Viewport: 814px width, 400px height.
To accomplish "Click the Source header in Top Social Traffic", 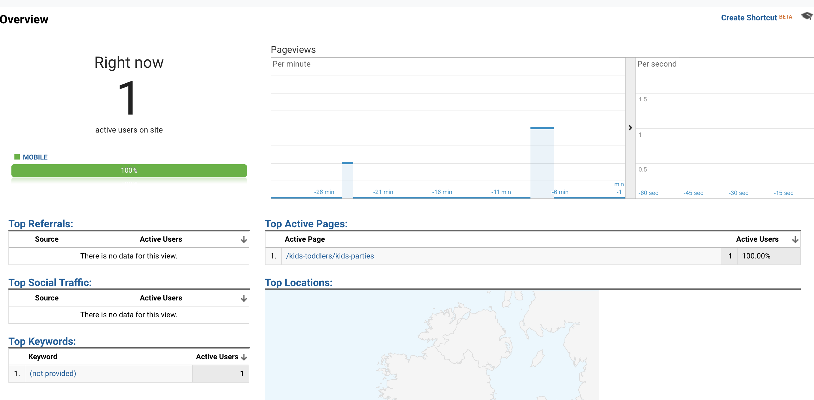I will 47,298.
